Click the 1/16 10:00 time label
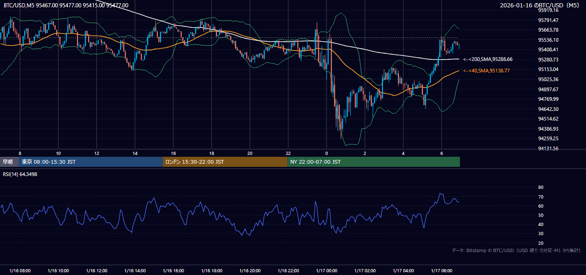Screen dimensions: 586x275 (58, 271)
